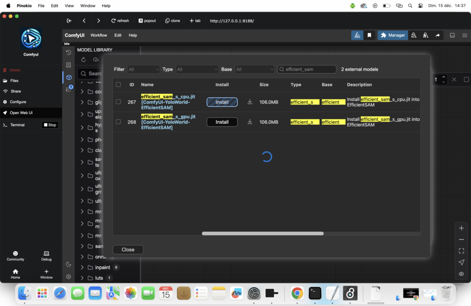The image size is (471, 306).
Task: Open the Type dropdown
Action: coord(197,69)
